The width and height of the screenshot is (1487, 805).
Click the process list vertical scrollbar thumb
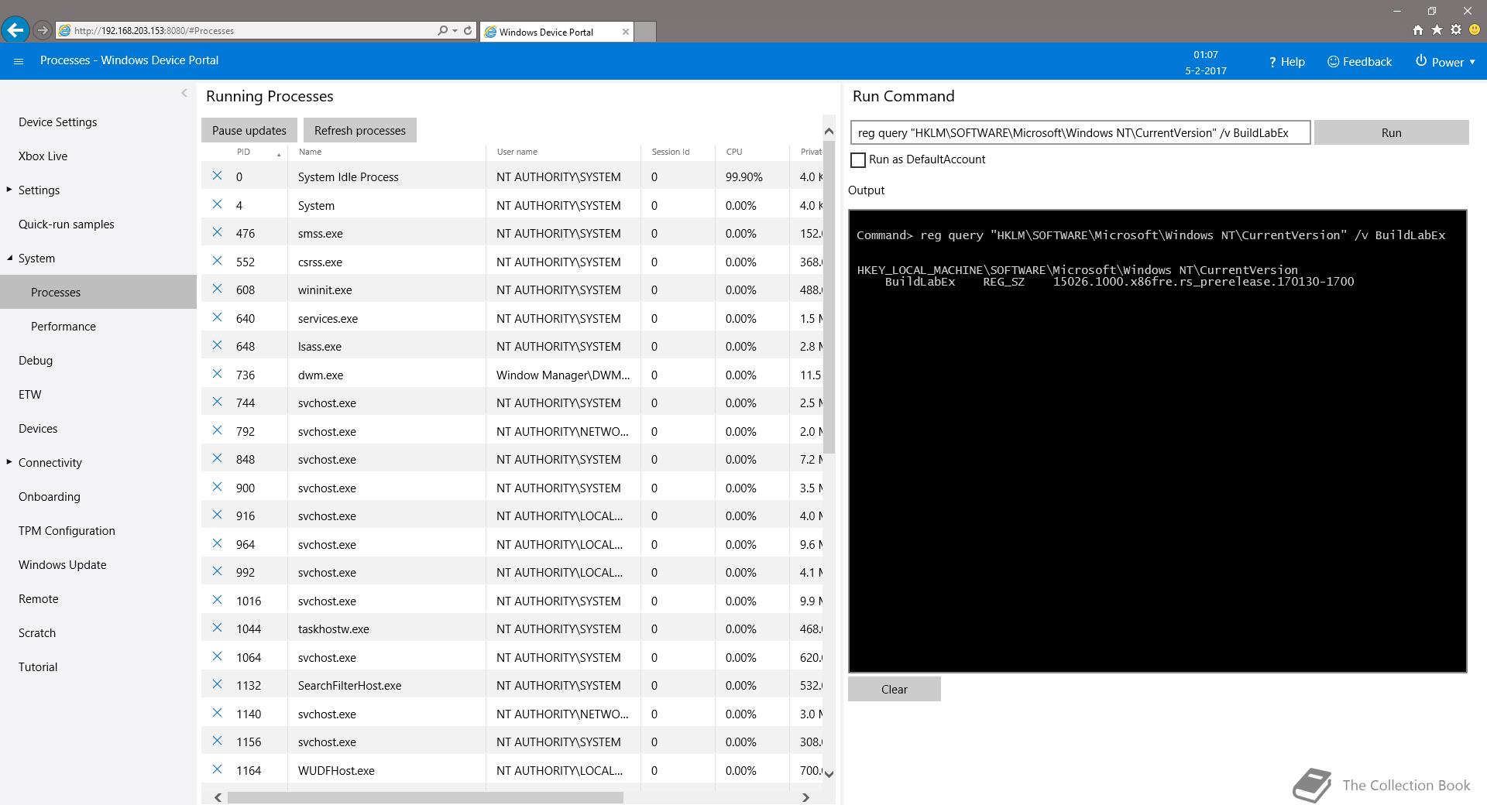[829, 296]
